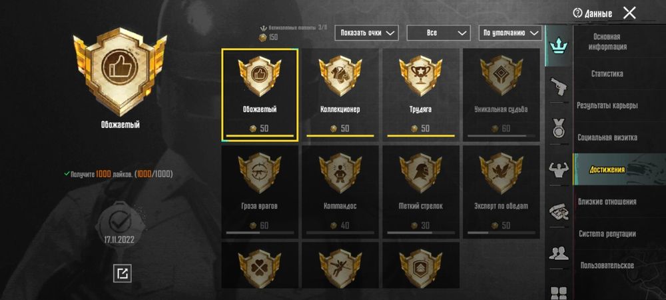Screen dimensions: 666x300
Task: Open the Данные help question icon
Action: pos(577,13)
